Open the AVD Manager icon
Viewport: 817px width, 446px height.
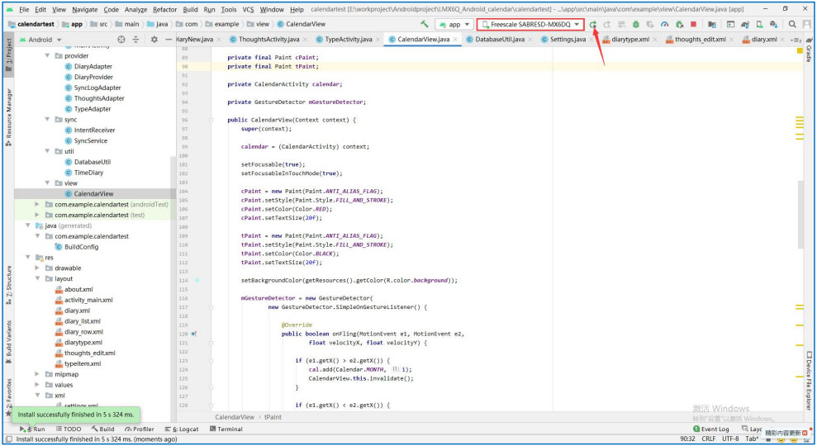760,24
